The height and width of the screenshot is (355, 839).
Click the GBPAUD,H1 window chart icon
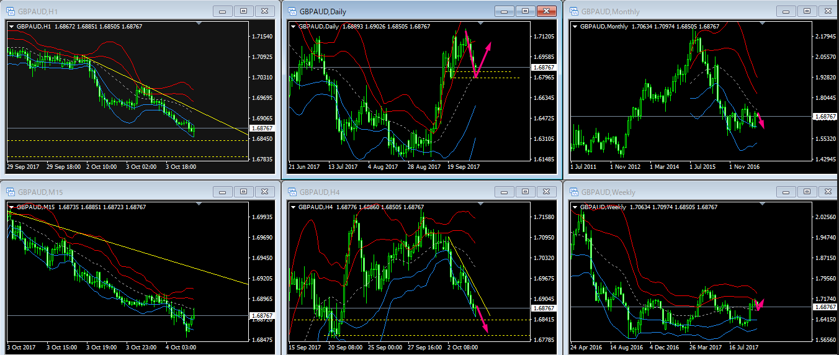(x=11, y=11)
